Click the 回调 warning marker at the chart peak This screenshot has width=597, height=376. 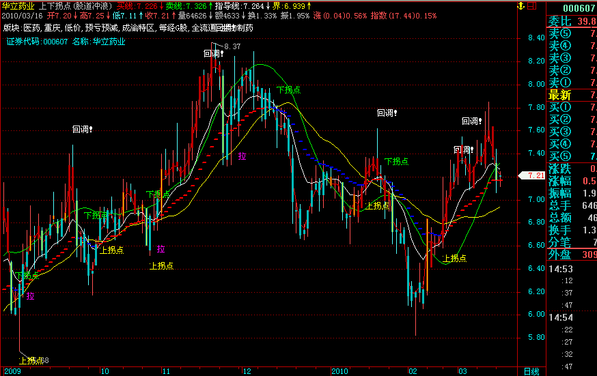point(212,53)
